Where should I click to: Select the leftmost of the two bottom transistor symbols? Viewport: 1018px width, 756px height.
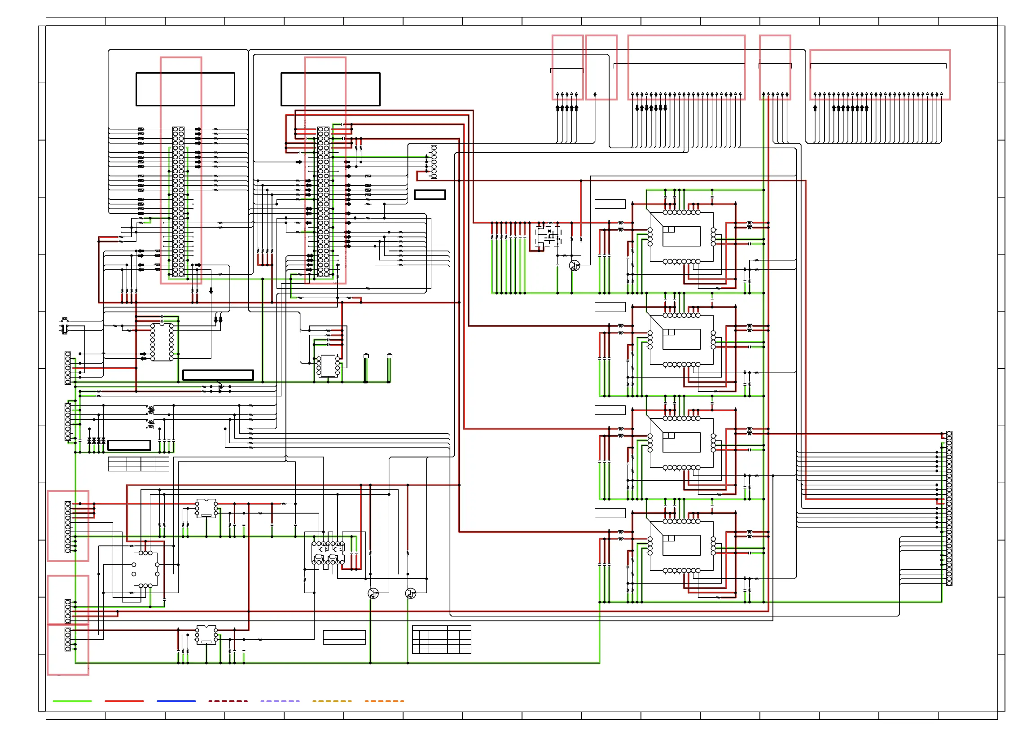(373, 593)
